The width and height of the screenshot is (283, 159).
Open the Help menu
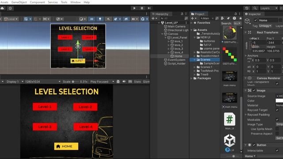(87, 2)
